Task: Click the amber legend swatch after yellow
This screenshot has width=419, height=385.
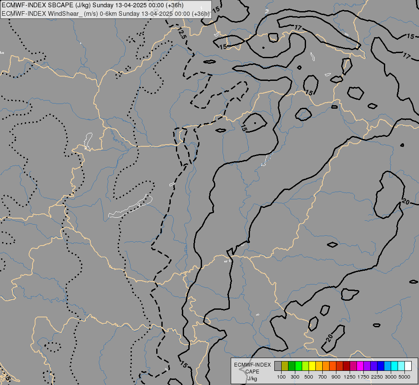Action: pyautogui.click(x=319, y=366)
